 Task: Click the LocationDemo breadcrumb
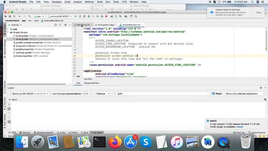(12, 21)
